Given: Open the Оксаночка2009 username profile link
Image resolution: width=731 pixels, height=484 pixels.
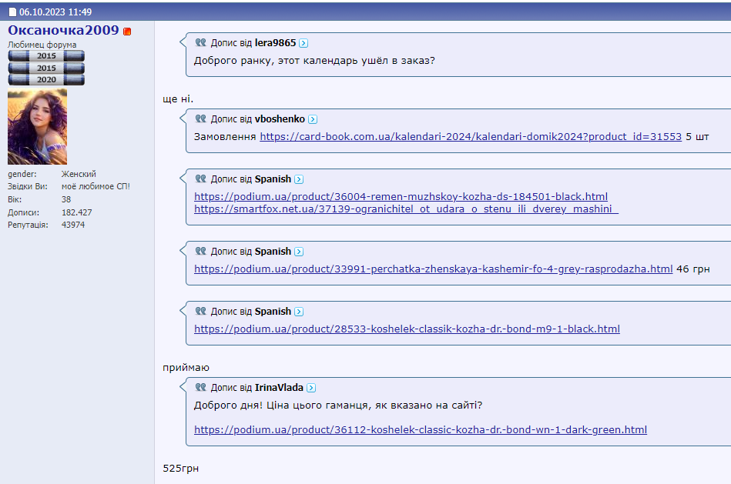Looking at the screenshot, I should (x=63, y=30).
